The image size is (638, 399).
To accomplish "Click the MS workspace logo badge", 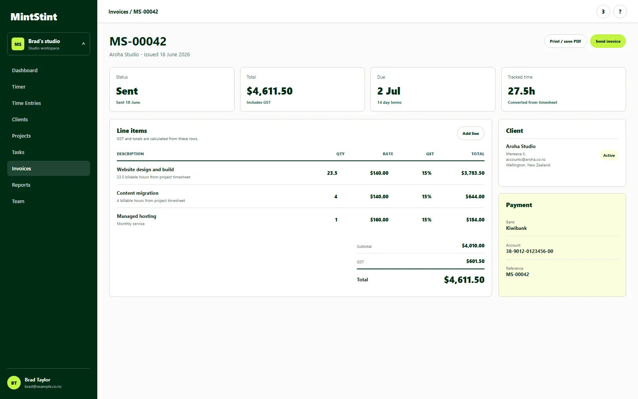I will click(18, 44).
